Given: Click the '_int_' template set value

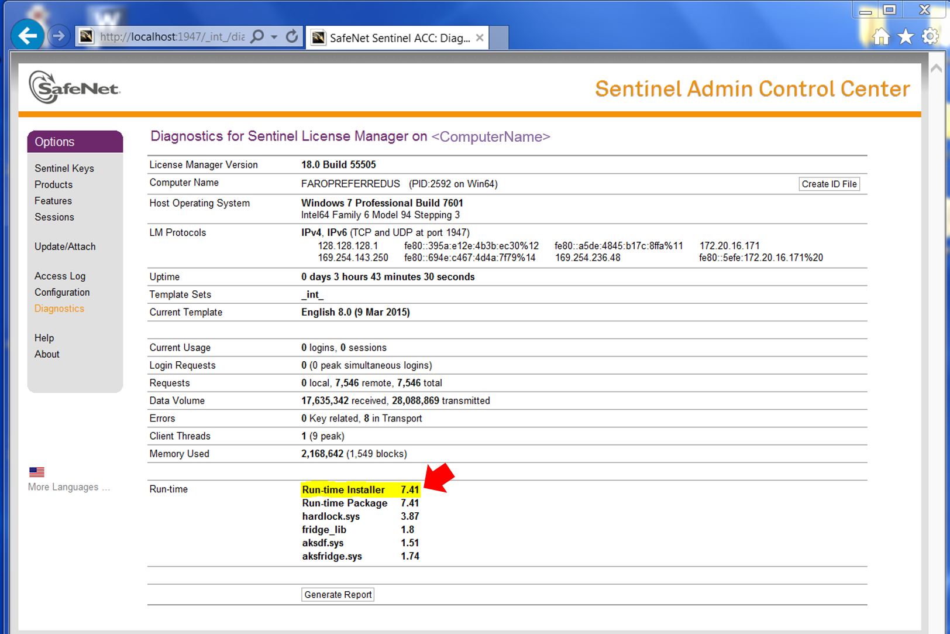Looking at the screenshot, I should [312, 295].
